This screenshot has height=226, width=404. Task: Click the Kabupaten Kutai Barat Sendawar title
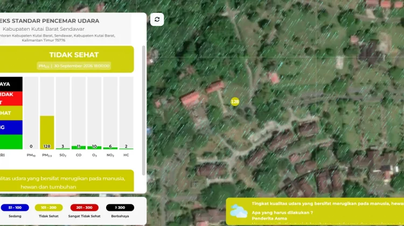click(44, 29)
